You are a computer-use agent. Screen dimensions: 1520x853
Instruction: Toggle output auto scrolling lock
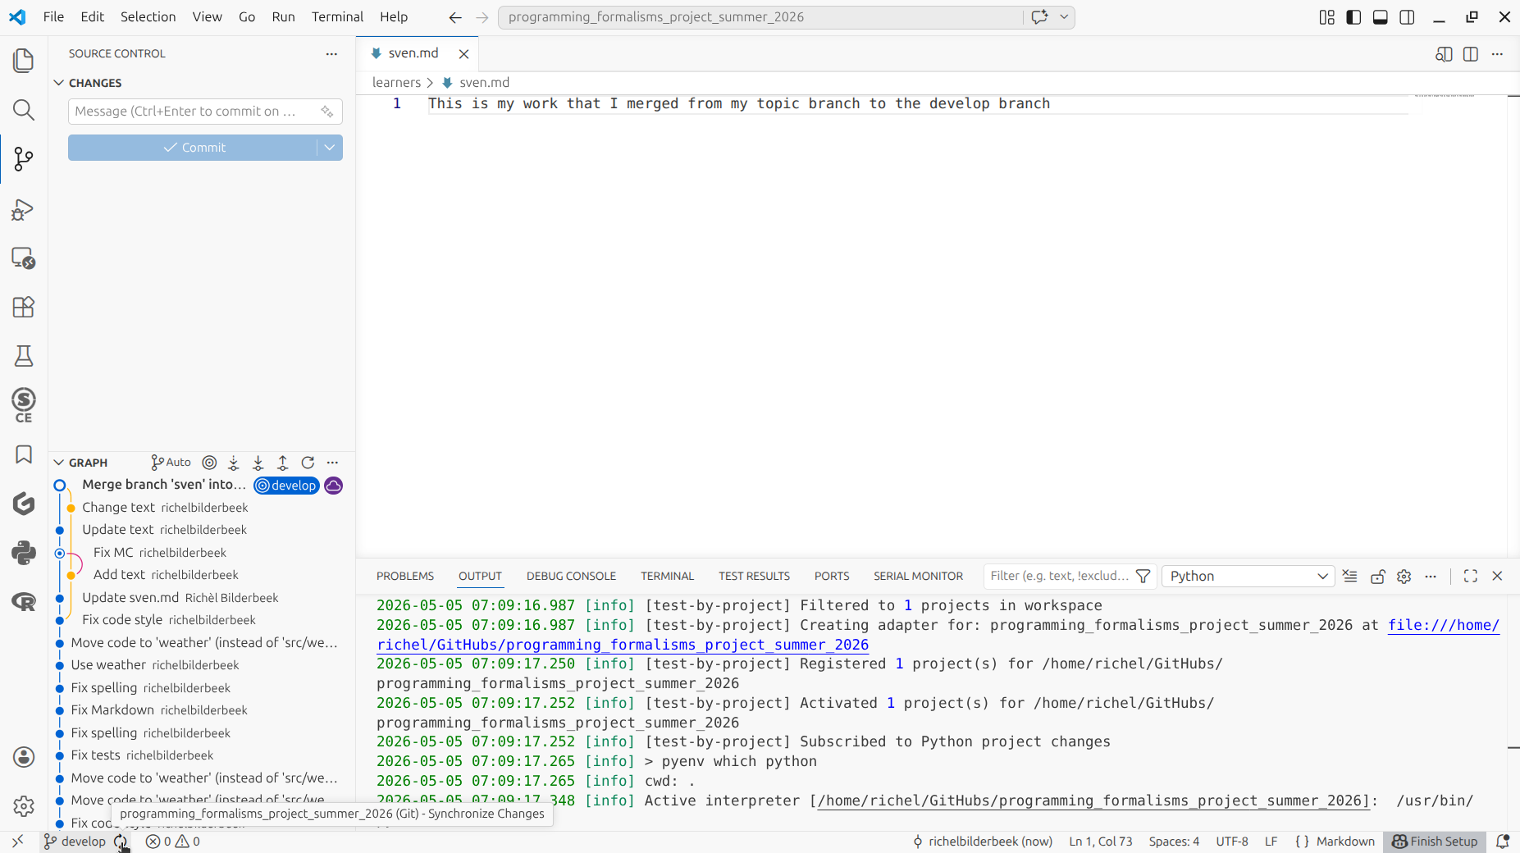(1378, 577)
